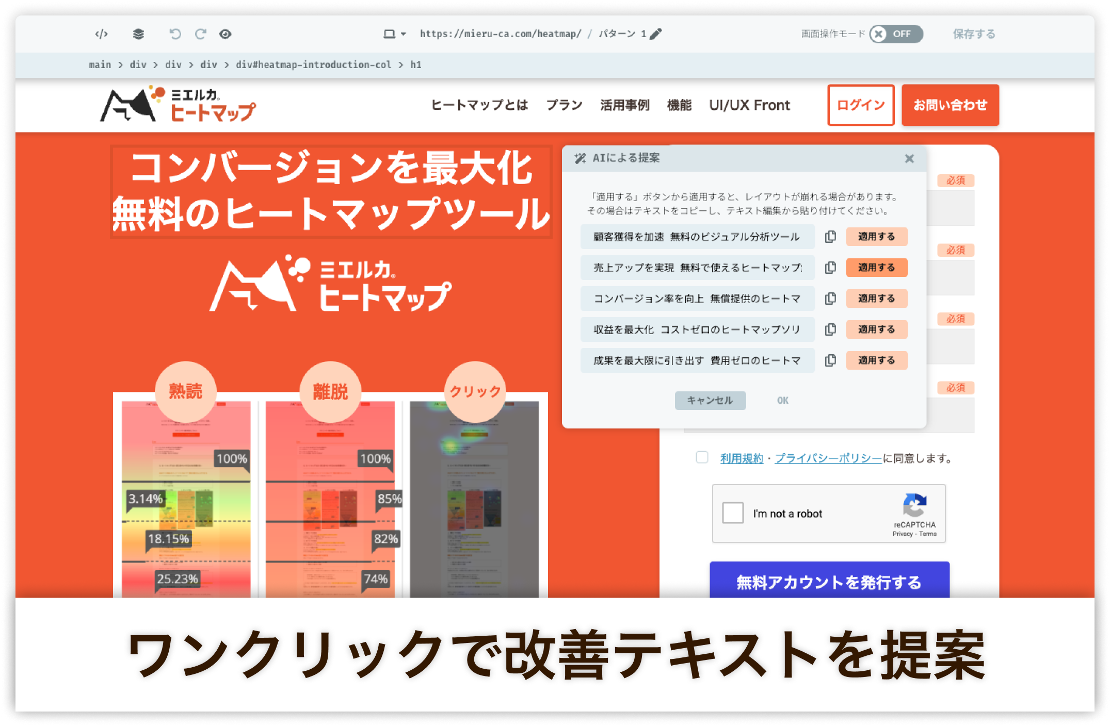Screen dimensions: 1110x727
Task: Check the I'm not a robot box
Action: click(733, 513)
